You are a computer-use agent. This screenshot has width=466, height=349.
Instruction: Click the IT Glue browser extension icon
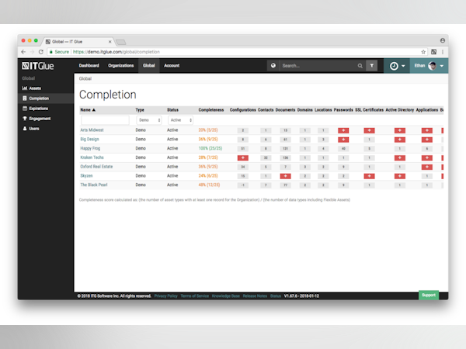[x=434, y=52]
